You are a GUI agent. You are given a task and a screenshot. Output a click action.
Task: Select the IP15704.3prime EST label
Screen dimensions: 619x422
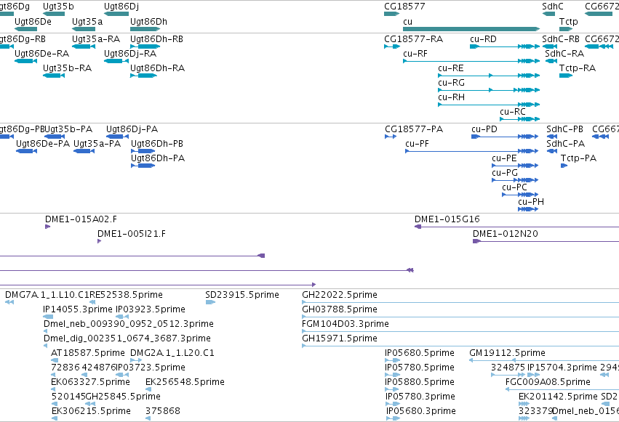(x=562, y=368)
